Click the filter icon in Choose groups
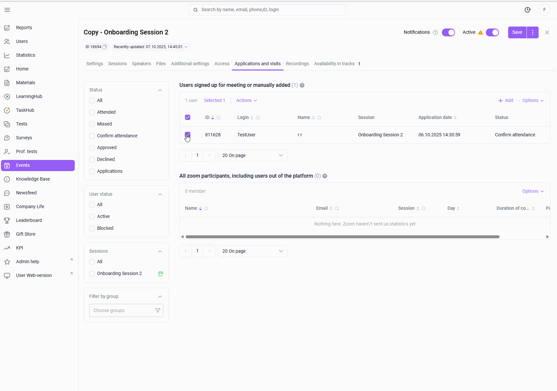Screen dimensions: 557x391 158,310
